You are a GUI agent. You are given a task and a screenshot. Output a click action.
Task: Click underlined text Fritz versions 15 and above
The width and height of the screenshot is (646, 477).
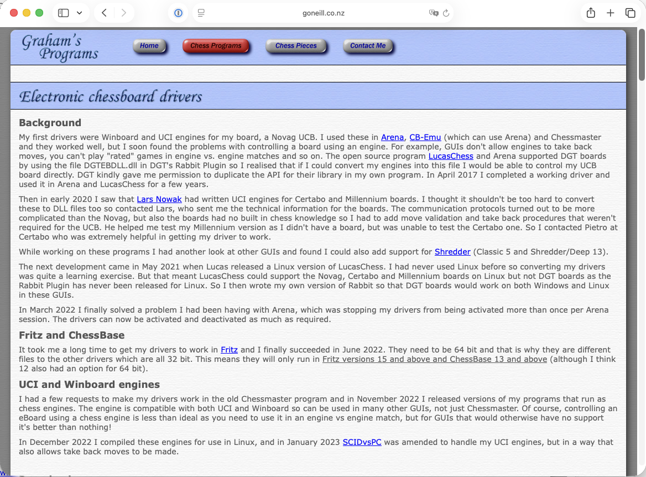point(376,360)
